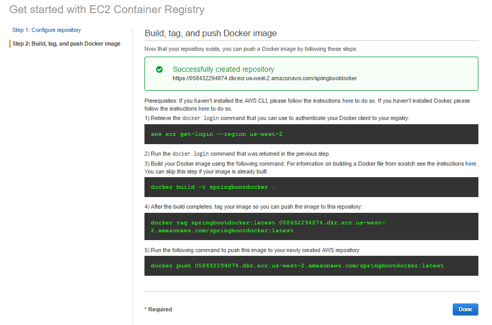Select the docker push command block
The width and height of the screenshot is (492, 325).
coord(311,266)
